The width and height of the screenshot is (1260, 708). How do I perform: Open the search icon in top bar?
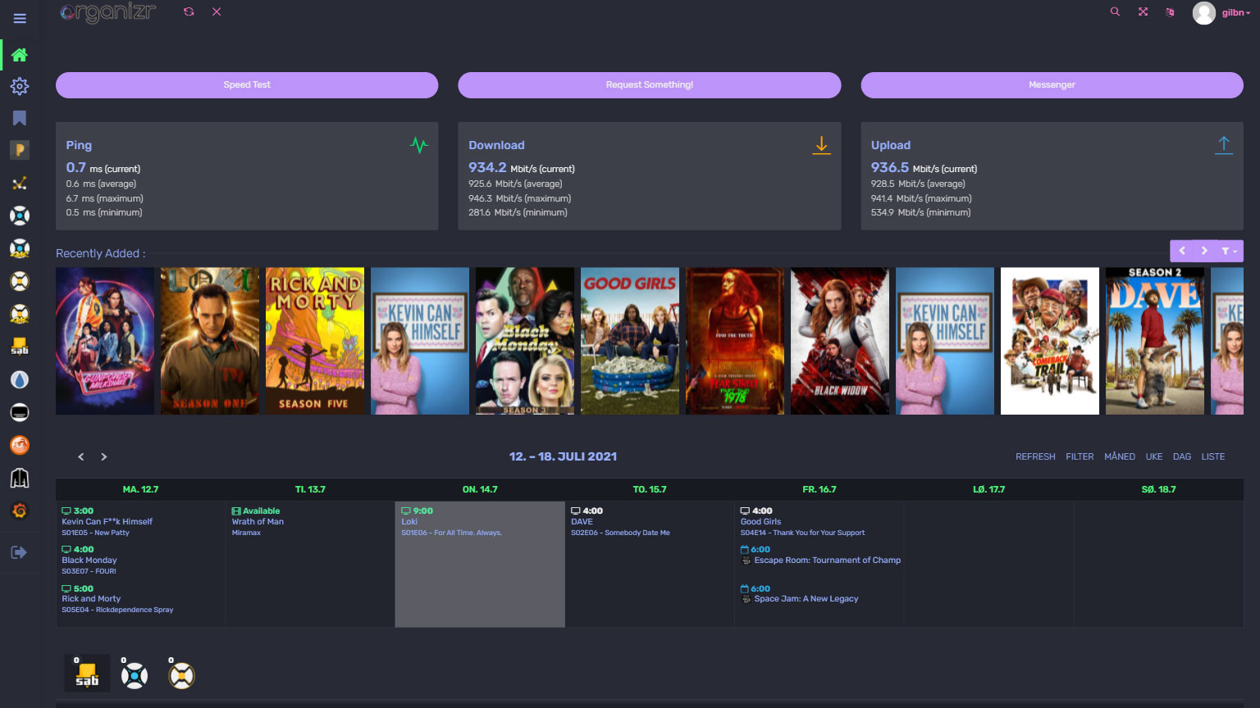[1115, 12]
